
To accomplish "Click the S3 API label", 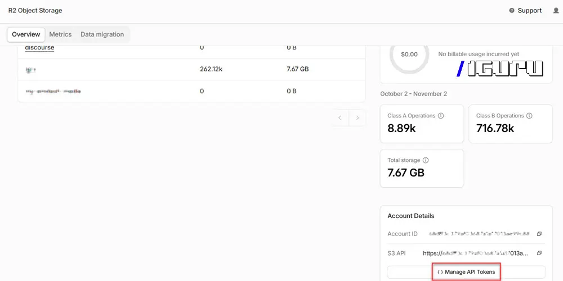I will [x=396, y=253].
